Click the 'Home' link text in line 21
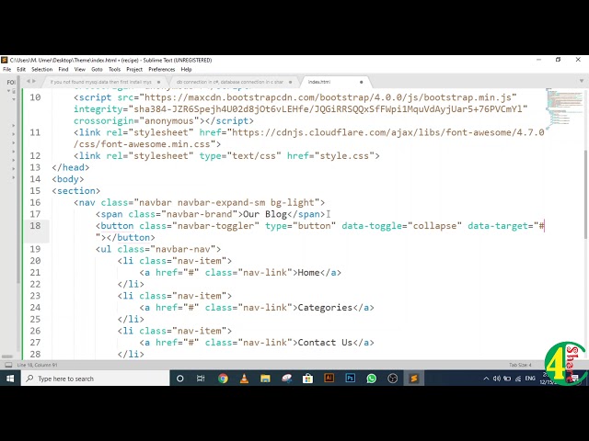The height and width of the screenshot is (441, 589). pyautogui.click(x=309, y=272)
